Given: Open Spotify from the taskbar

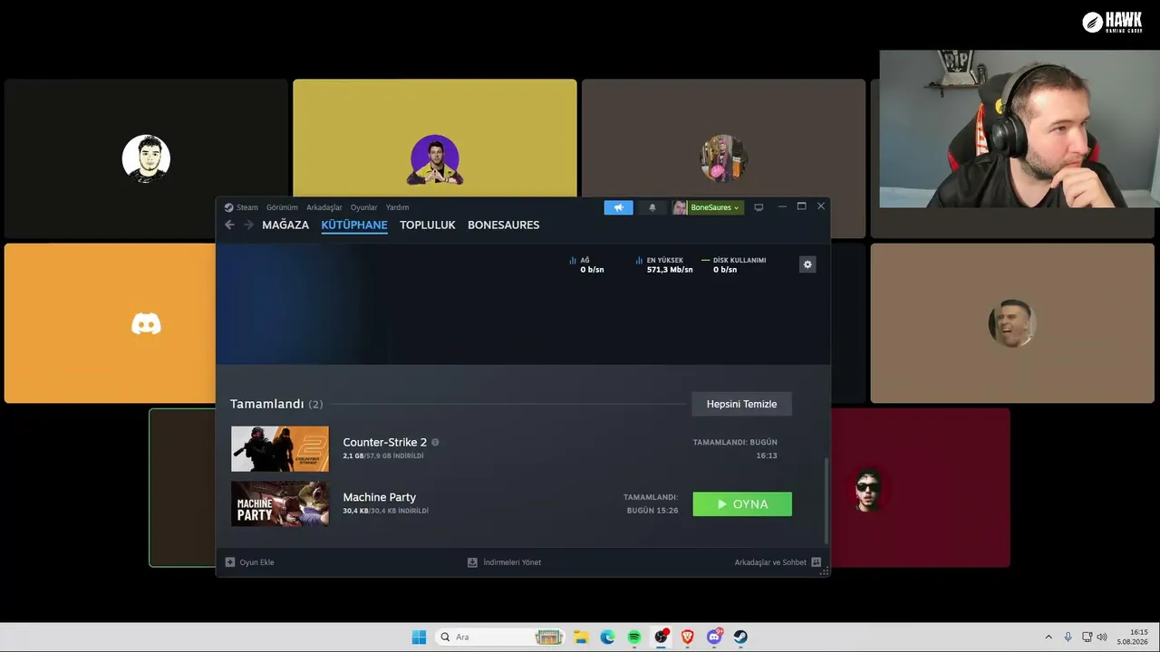Looking at the screenshot, I should (634, 637).
